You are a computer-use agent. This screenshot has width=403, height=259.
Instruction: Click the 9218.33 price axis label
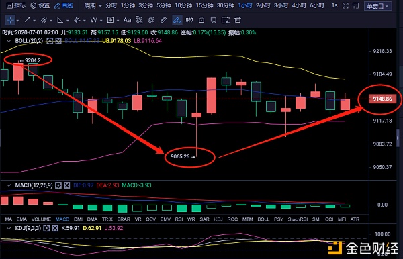[382, 51]
